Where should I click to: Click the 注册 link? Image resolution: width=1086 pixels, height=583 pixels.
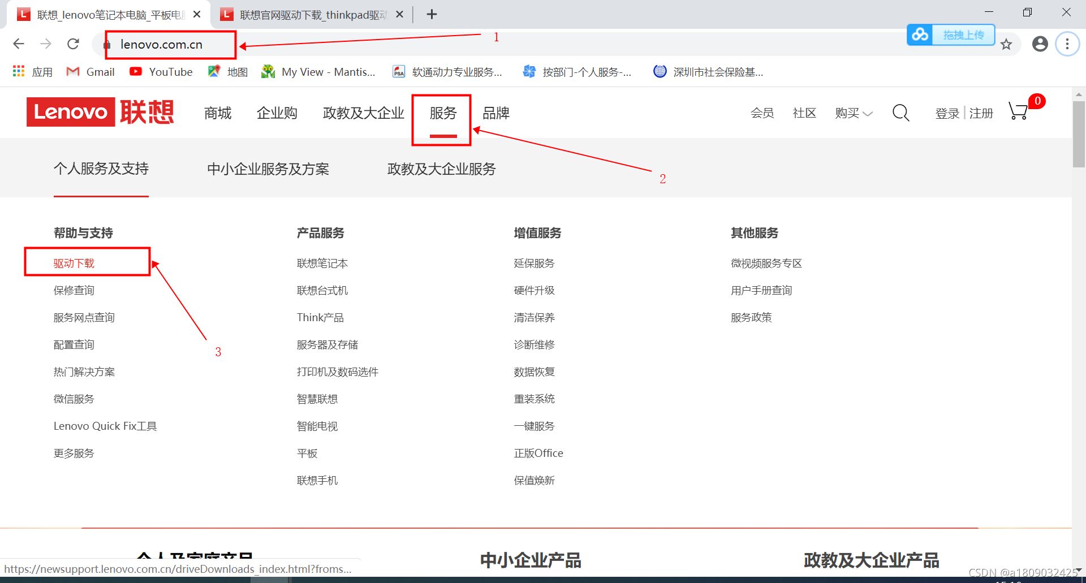(x=981, y=113)
